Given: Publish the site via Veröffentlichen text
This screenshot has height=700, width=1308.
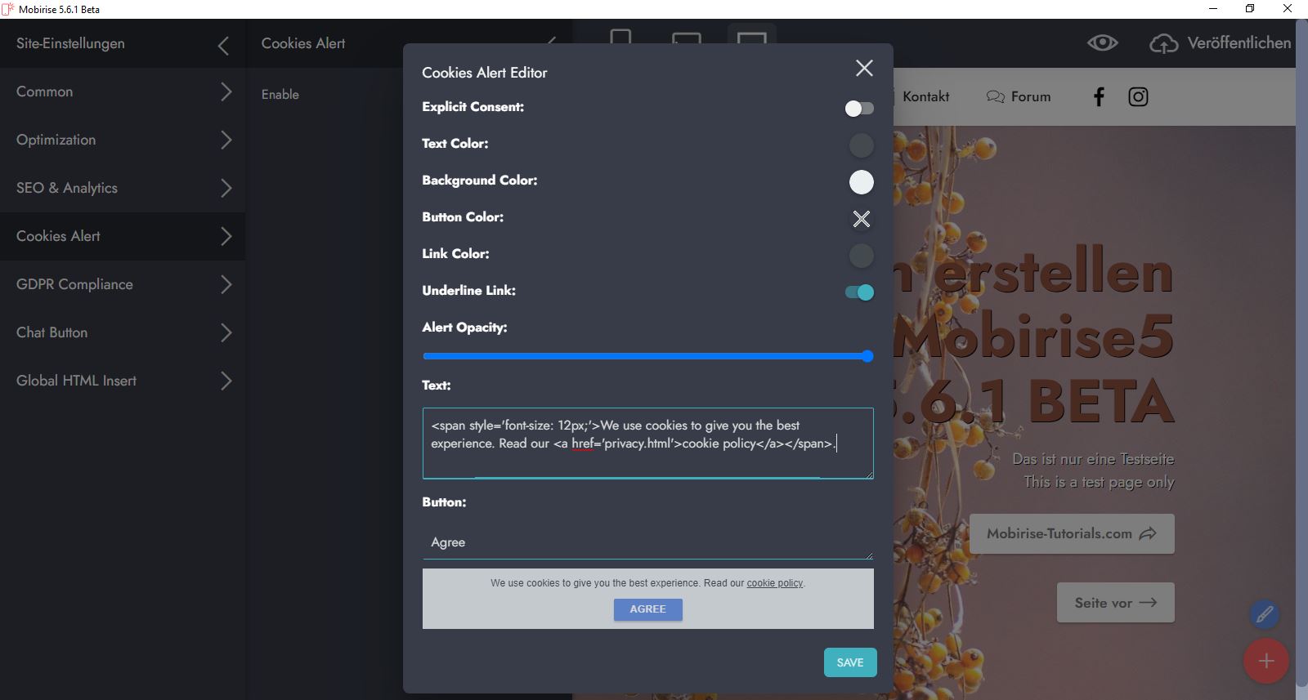Looking at the screenshot, I should [1239, 42].
